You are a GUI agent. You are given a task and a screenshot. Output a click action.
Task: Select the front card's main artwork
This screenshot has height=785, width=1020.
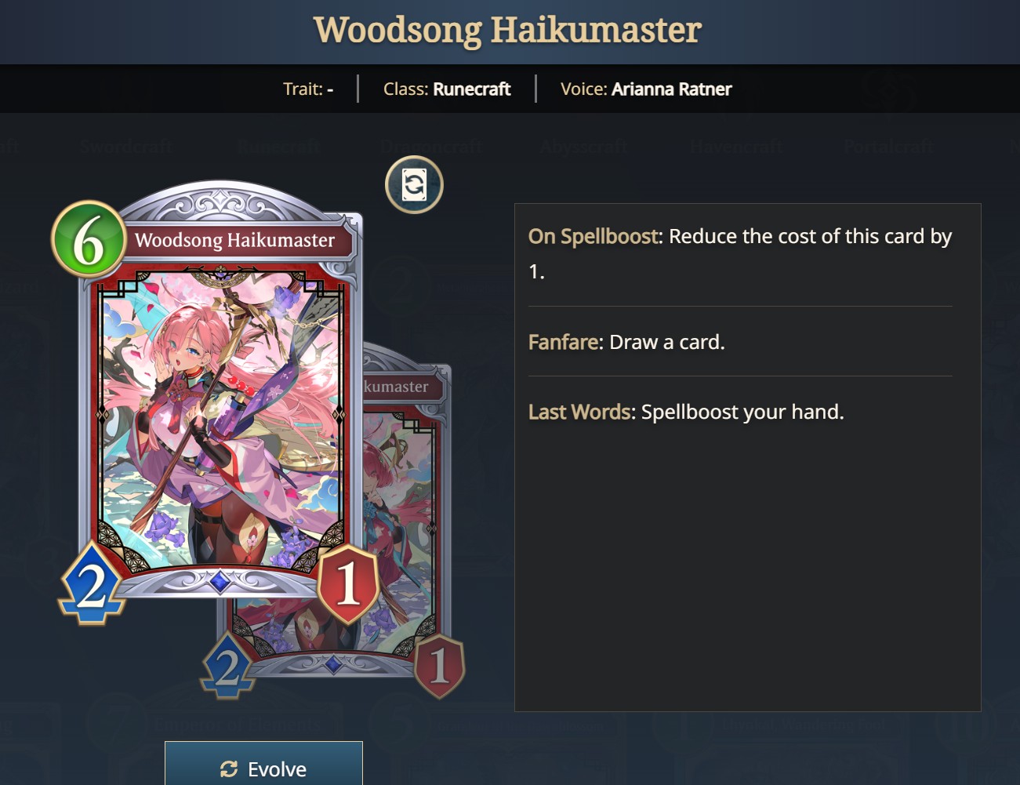point(221,420)
